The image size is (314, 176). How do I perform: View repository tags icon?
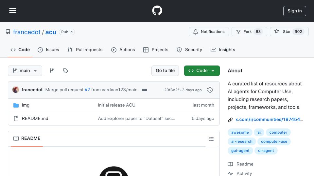tap(65, 71)
